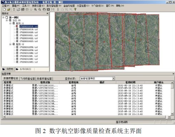Click the results list vertical scrollbar down arrow
This screenshot has width=175, height=137.
172,114
